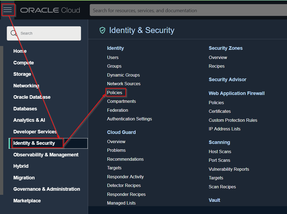Open Observability & Management category
Viewport: 287px width, 214px height.
click(46, 155)
